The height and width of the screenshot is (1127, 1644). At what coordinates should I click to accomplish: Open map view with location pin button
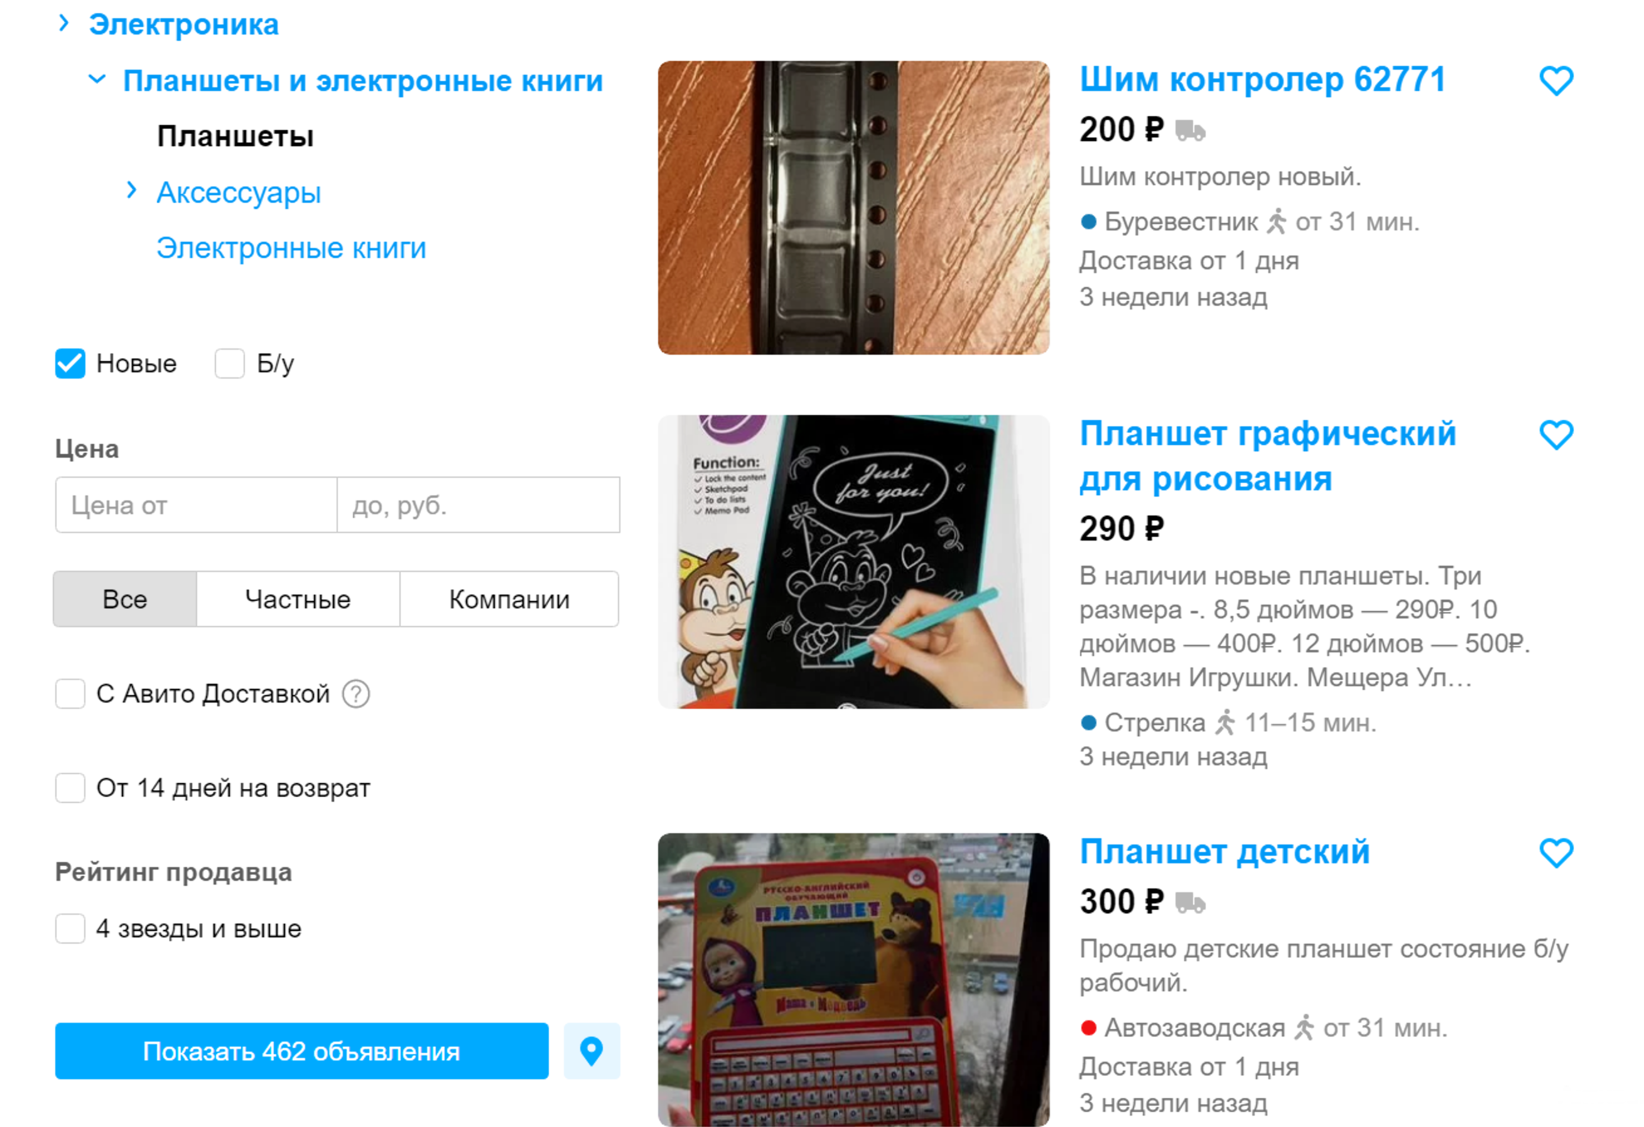click(592, 1050)
